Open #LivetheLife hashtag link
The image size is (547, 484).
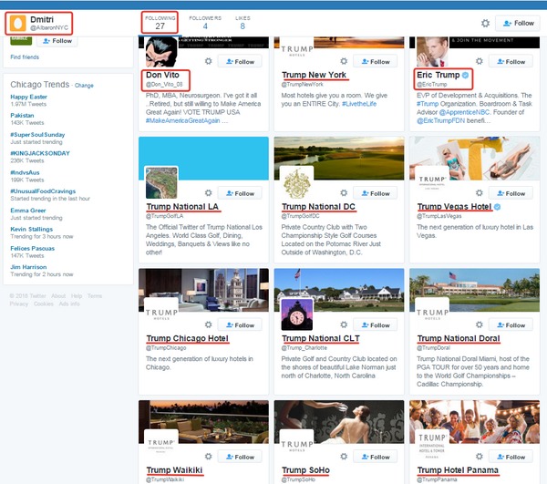[x=359, y=104]
